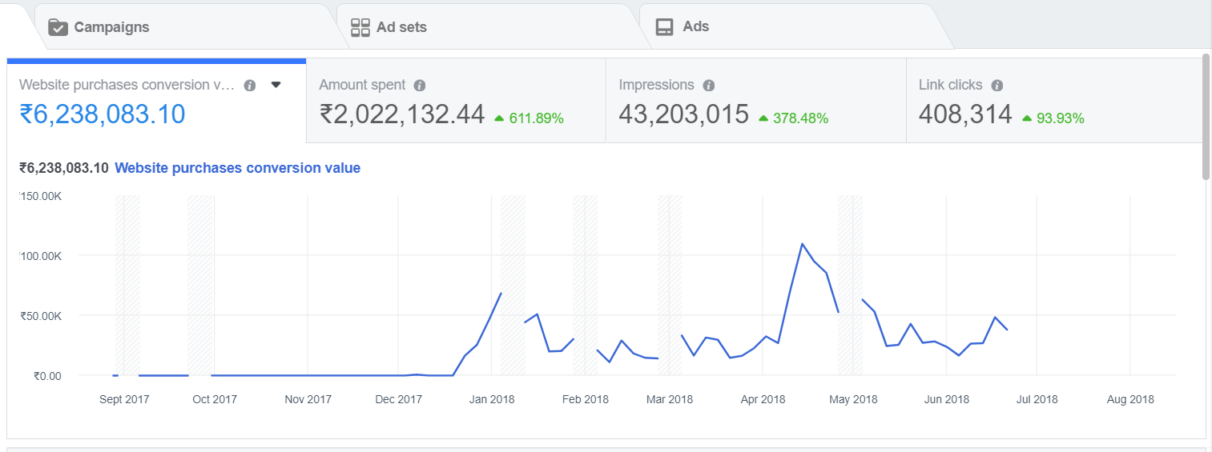Click the ₹6,238,083.10 total in selected card
Screen dimensions: 1212x452
pyautogui.click(x=102, y=114)
